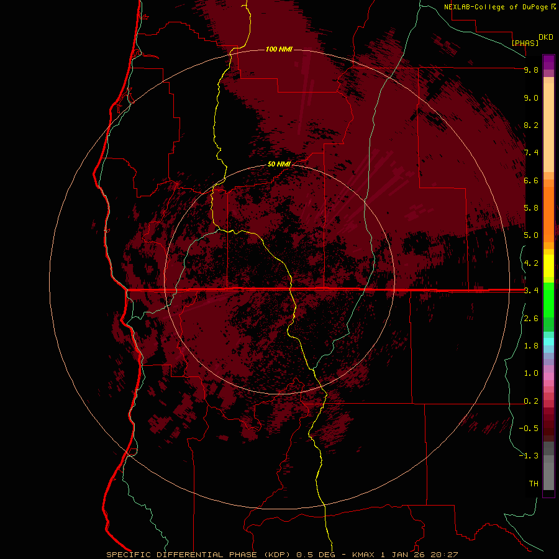
Task: Pick the orange legend color band
Action: click(x=548, y=215)
